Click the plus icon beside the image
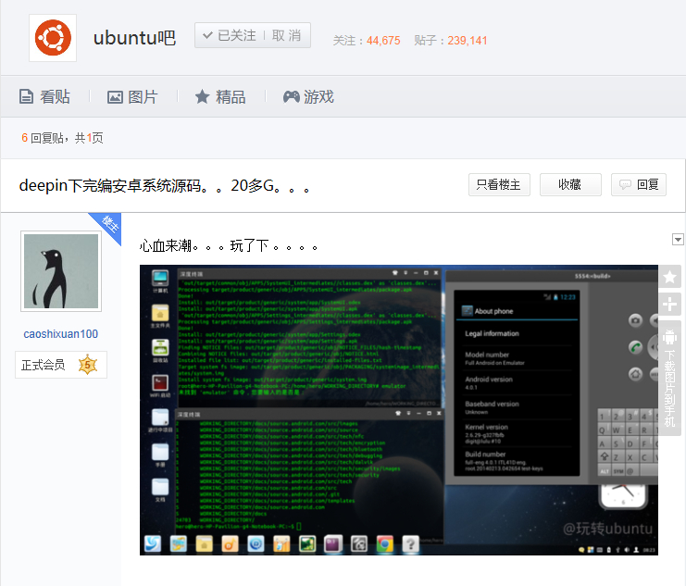 670,305
